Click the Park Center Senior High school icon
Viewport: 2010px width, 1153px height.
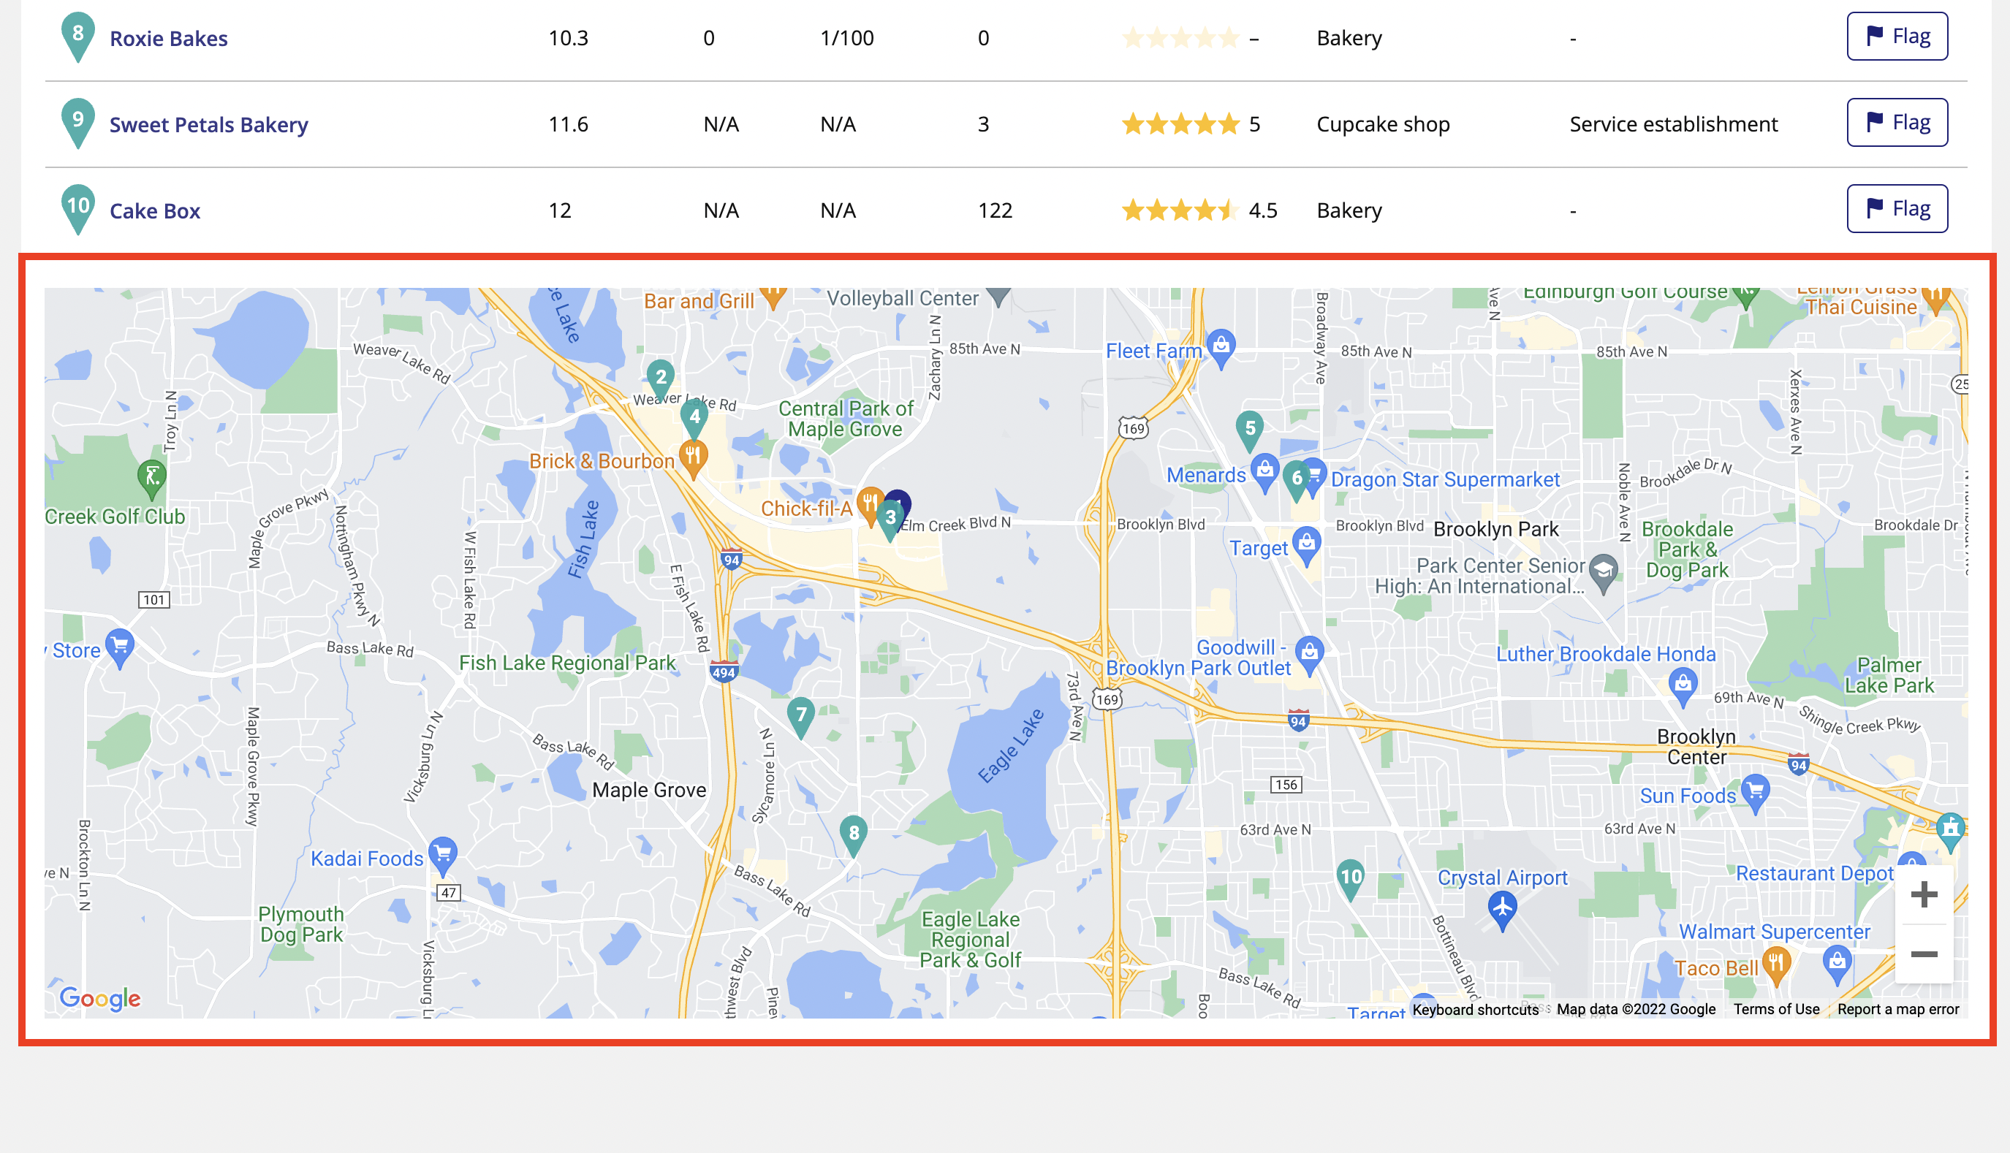[x=1604, y=574]
